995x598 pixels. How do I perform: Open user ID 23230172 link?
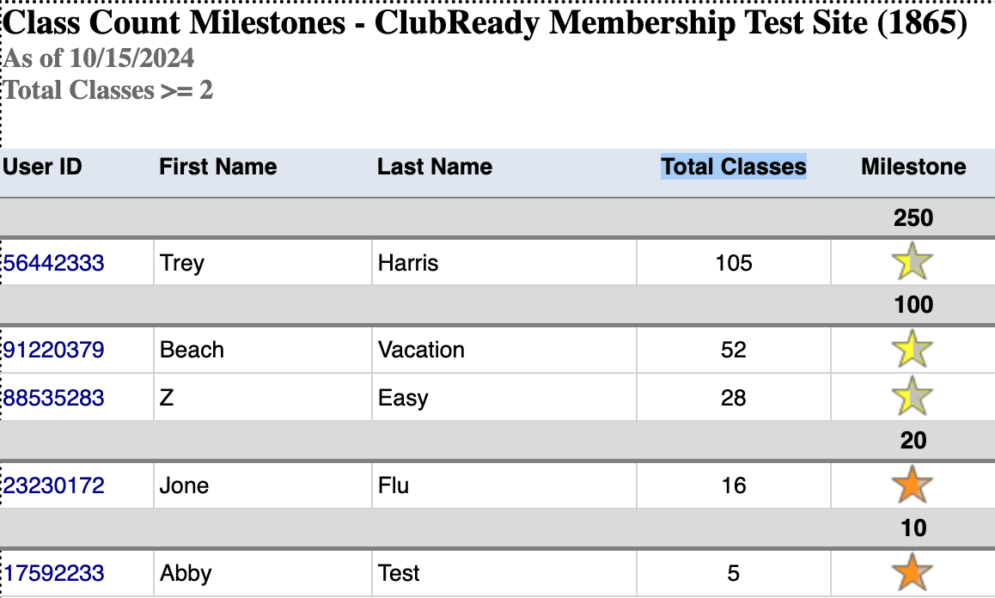tap(54, 486)
